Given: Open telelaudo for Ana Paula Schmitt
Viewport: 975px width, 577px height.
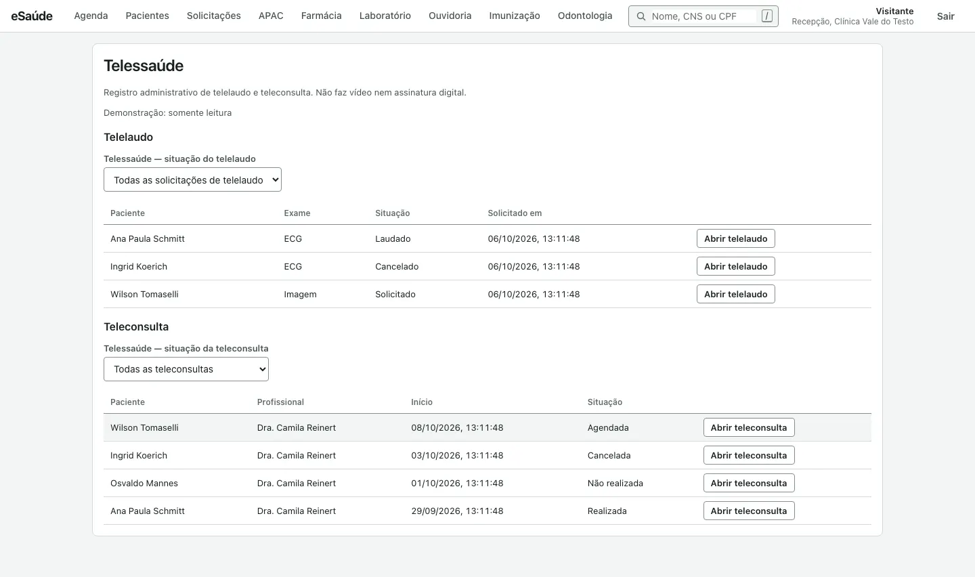Looking at the screenshot, I should 736,238.
